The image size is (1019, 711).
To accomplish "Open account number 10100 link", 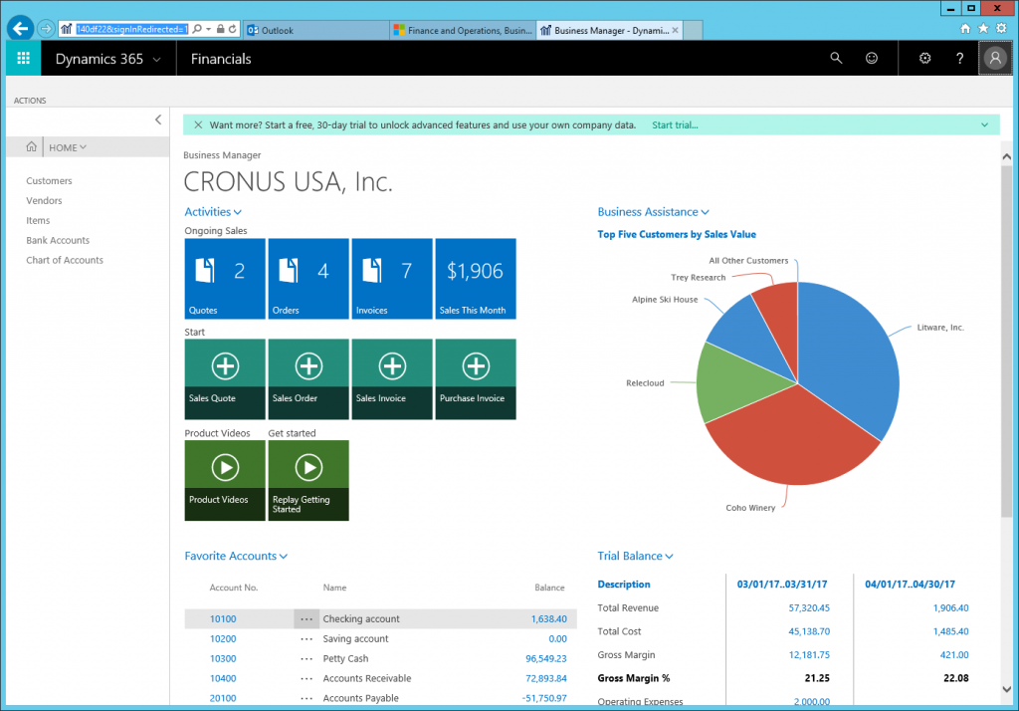I will 223,619.
